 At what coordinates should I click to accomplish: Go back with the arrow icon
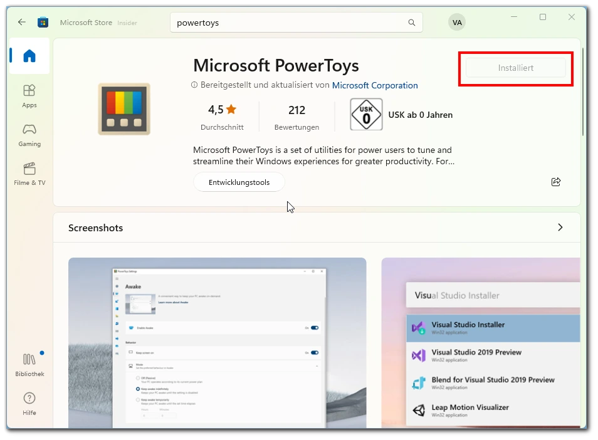(22, 22)
